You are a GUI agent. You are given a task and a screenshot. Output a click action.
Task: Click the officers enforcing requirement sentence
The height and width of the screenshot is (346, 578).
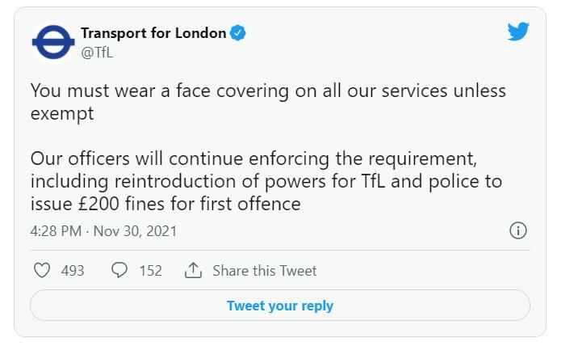coord(253,158)
